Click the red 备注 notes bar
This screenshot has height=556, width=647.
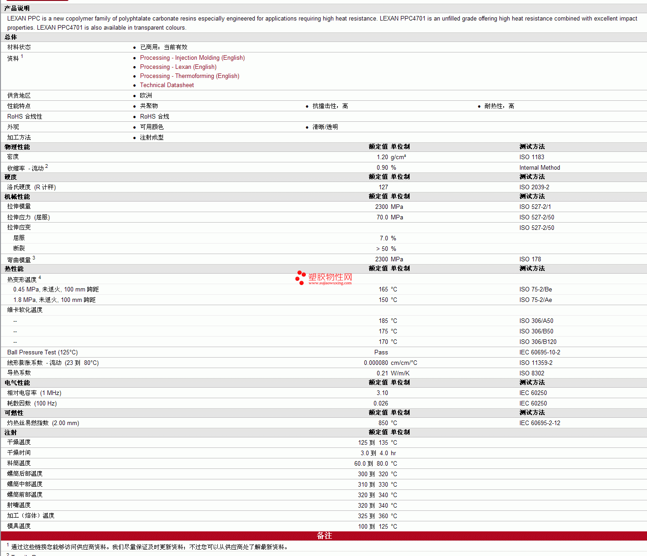pos(324,536)
